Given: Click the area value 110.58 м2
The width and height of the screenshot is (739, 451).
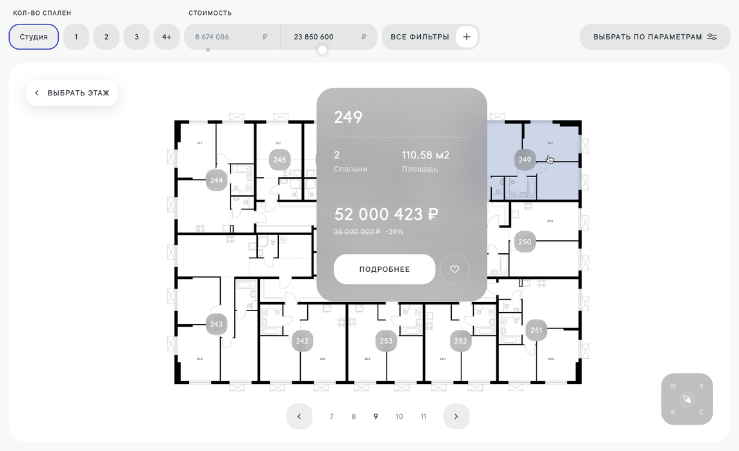Looking at the screenshot, I should coord(425,155).
